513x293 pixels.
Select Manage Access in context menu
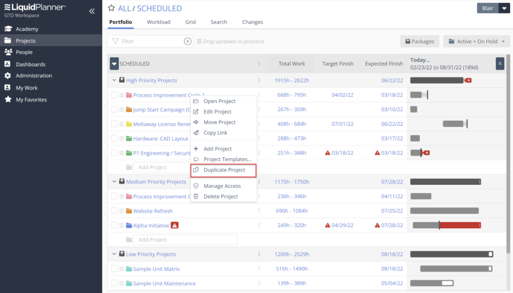coord(223,186)
